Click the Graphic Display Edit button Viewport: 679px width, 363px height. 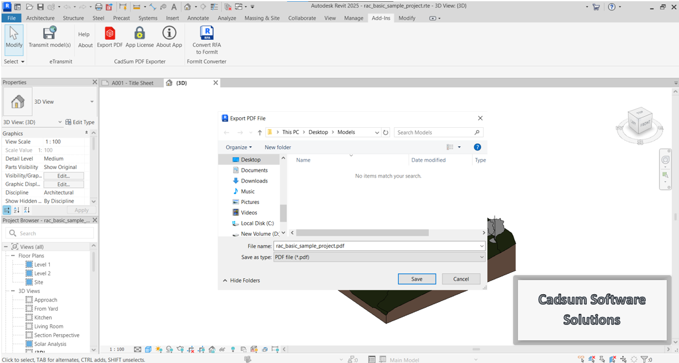[x=64, y=184]
